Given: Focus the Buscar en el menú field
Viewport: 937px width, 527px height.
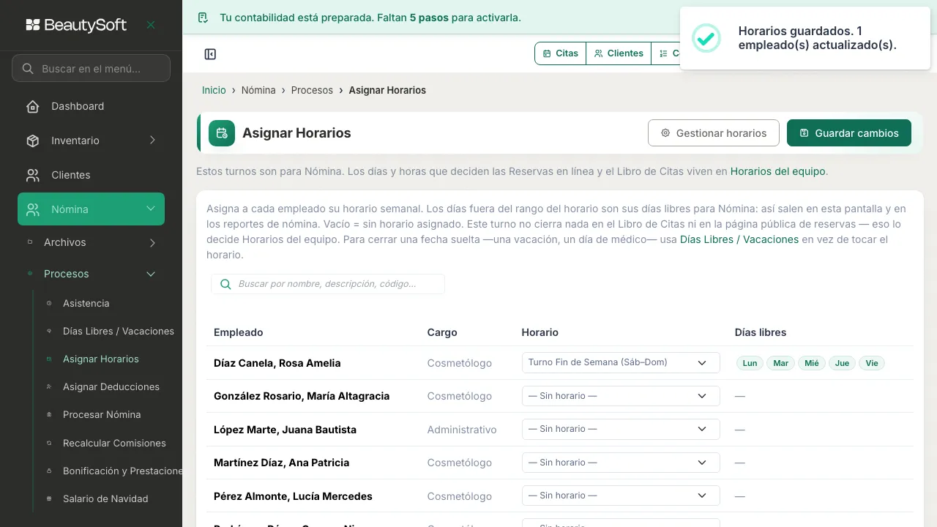Looking at the screenshot, I should click(x=91, y=69).
